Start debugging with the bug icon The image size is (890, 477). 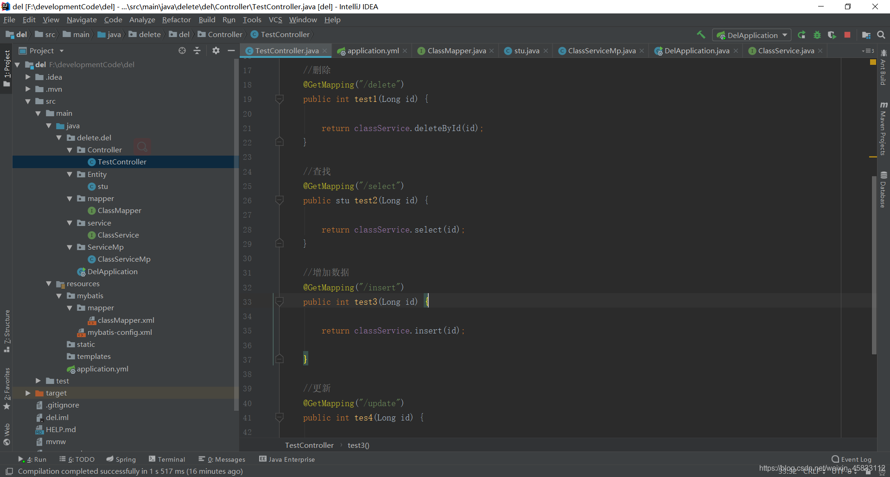click(x=817, y=35)
